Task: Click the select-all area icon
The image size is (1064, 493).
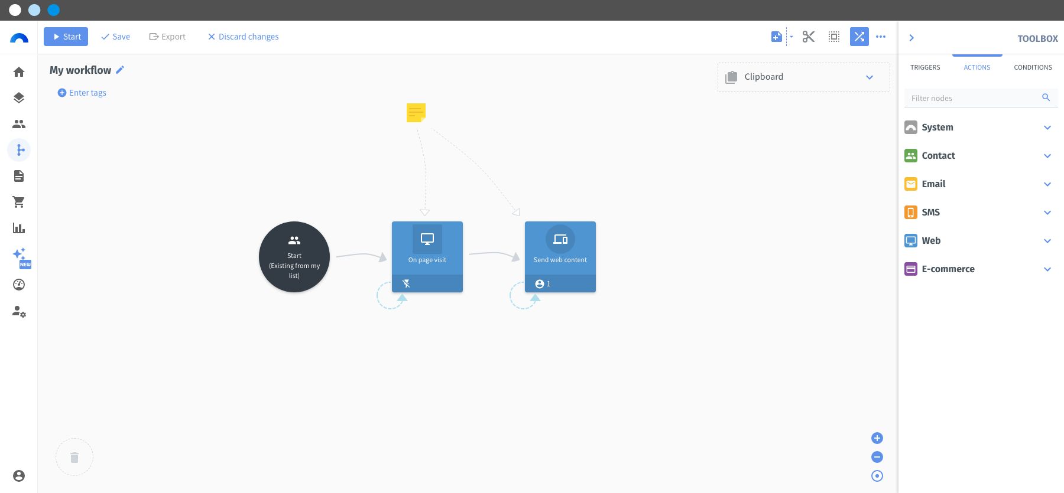Action: [834, 37]
